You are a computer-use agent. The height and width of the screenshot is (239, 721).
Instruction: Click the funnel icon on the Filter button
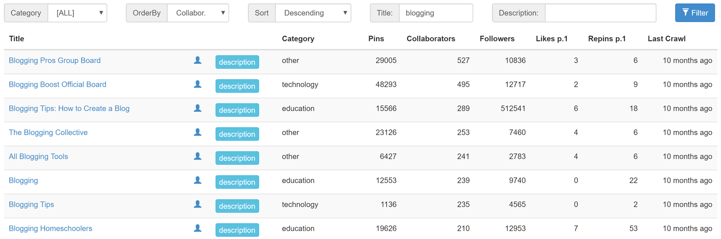pyautogui.click(x=686, y=13)
